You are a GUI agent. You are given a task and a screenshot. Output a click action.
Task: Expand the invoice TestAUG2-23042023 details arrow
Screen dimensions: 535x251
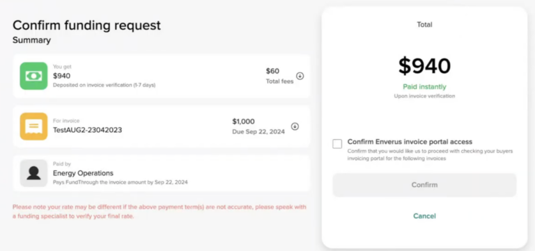point(295,127)
